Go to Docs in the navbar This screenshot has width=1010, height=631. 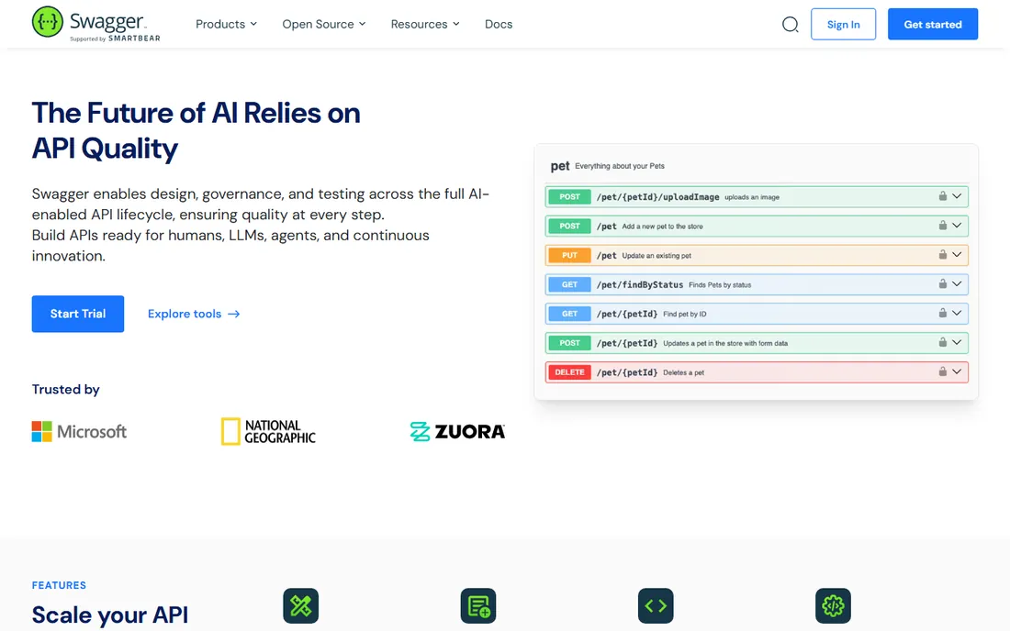pyautogui.click(x=499, y=24)
